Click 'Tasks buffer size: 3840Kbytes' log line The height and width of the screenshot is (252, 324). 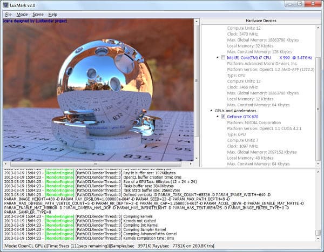[x=89, y=186]
